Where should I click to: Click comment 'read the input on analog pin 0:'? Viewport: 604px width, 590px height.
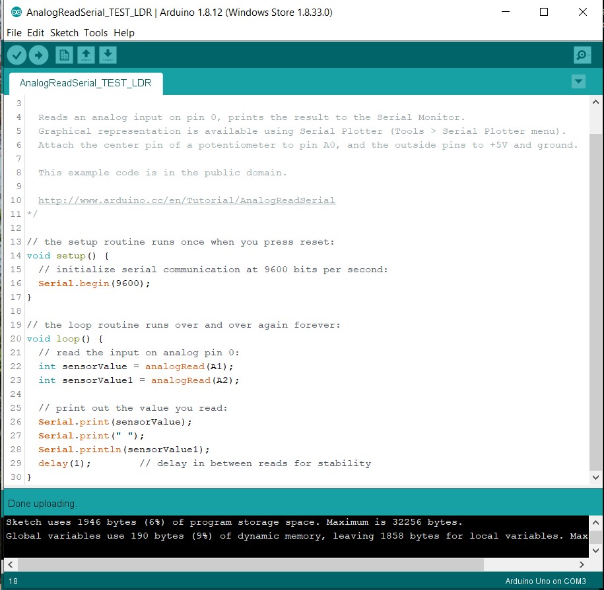click(147, 353)
